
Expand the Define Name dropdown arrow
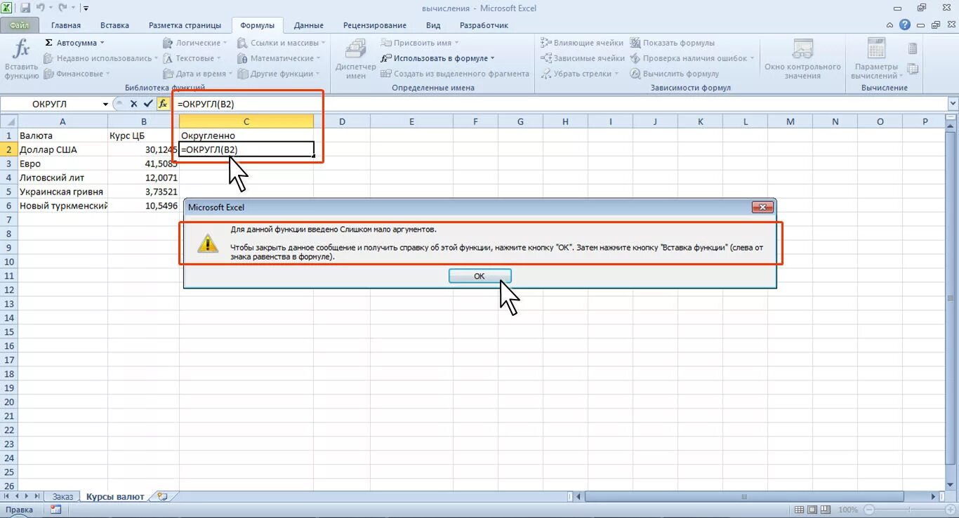tap(457, 43)
